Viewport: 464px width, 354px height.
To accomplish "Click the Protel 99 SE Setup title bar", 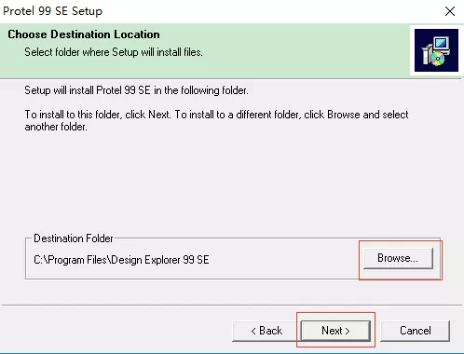I will pos(217,11).
